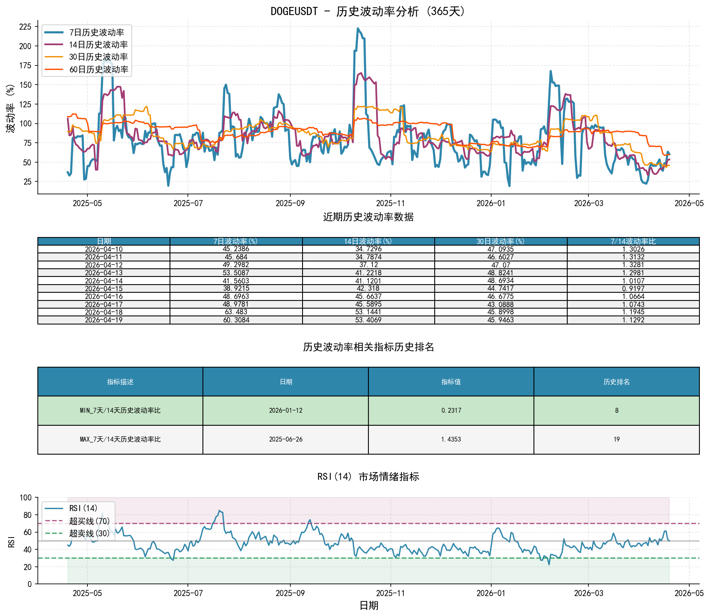Click the 30日波动率(%) column header

[501, 242]
